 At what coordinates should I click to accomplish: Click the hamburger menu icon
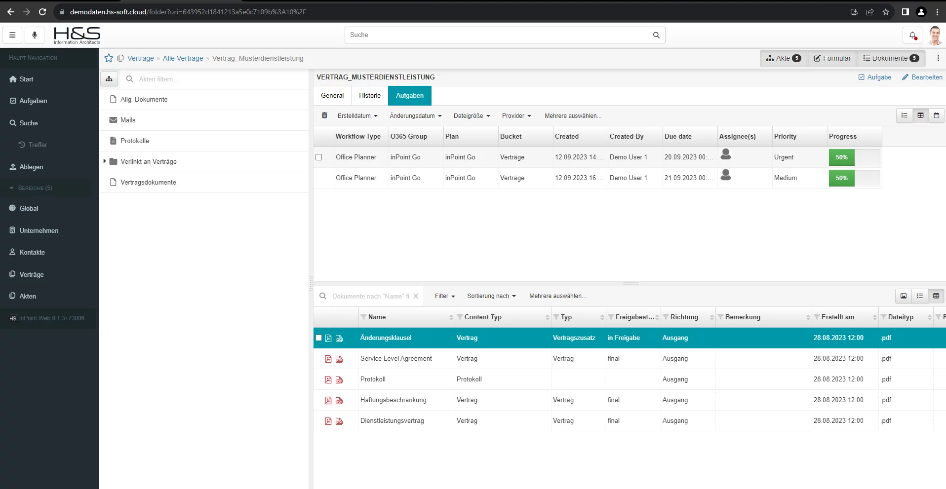point(12,35)
